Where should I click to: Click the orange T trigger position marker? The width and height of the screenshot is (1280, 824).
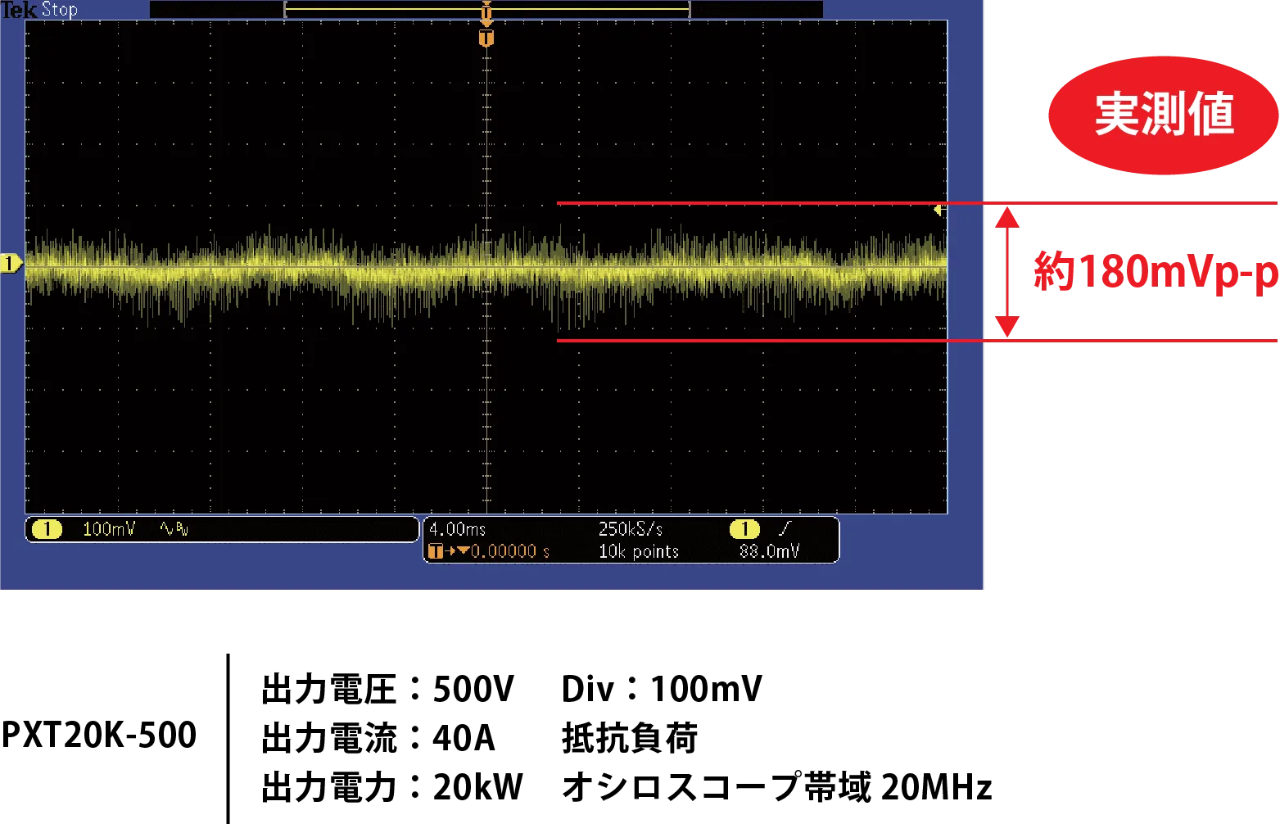pyautogui.click(x=486, y=38)
